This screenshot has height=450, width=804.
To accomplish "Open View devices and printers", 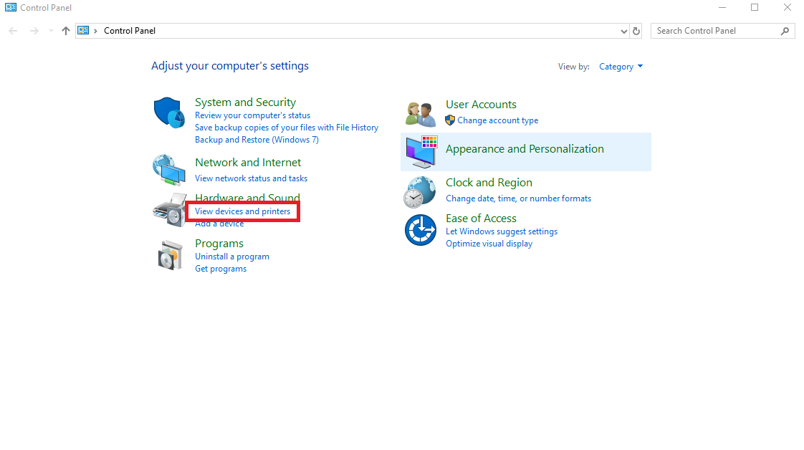I will click(x=242, y=211).
